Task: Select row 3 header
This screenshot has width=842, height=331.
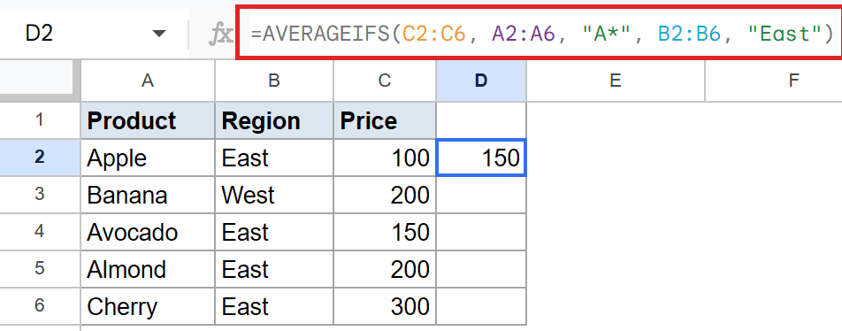Action: [40, 195]
